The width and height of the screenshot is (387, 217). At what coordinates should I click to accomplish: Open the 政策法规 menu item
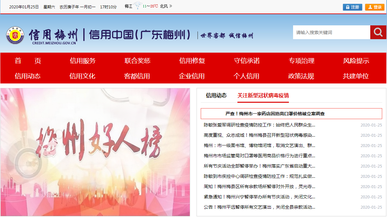point(301,76)
